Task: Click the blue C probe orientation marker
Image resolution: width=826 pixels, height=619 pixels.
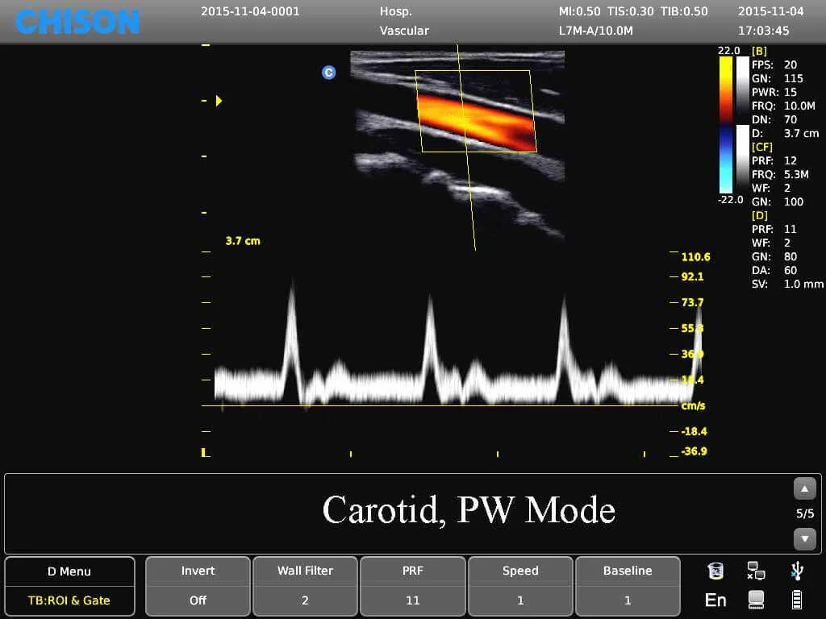Action: [329, 73]
